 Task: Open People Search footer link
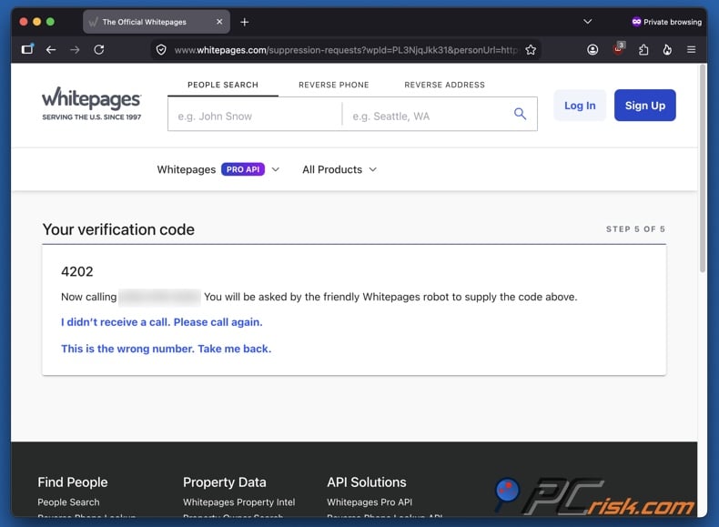(x=68, y=502)
